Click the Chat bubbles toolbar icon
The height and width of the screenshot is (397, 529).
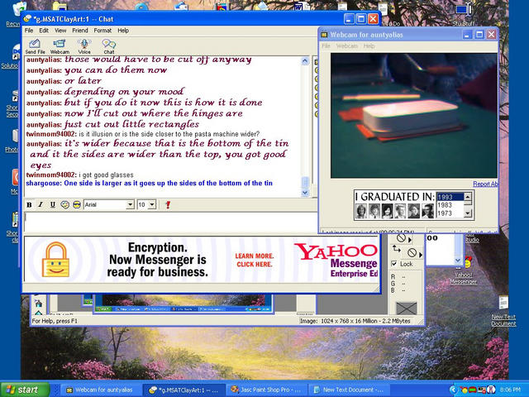(108, 46)
